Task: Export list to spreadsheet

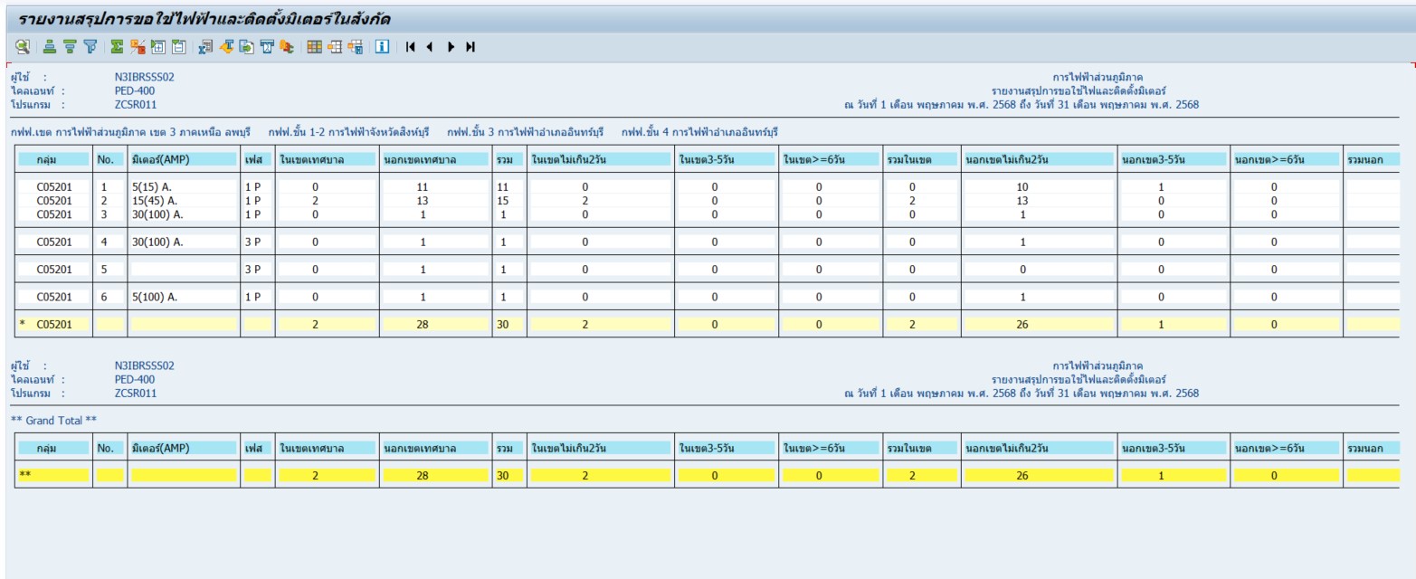Action: tap(206, 47)
